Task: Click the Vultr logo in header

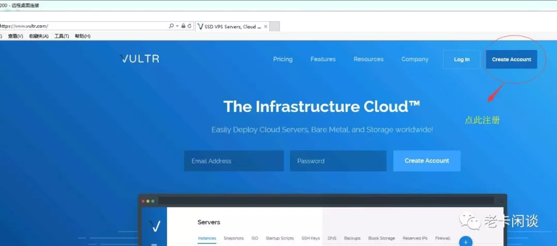Action: [140, 59]
